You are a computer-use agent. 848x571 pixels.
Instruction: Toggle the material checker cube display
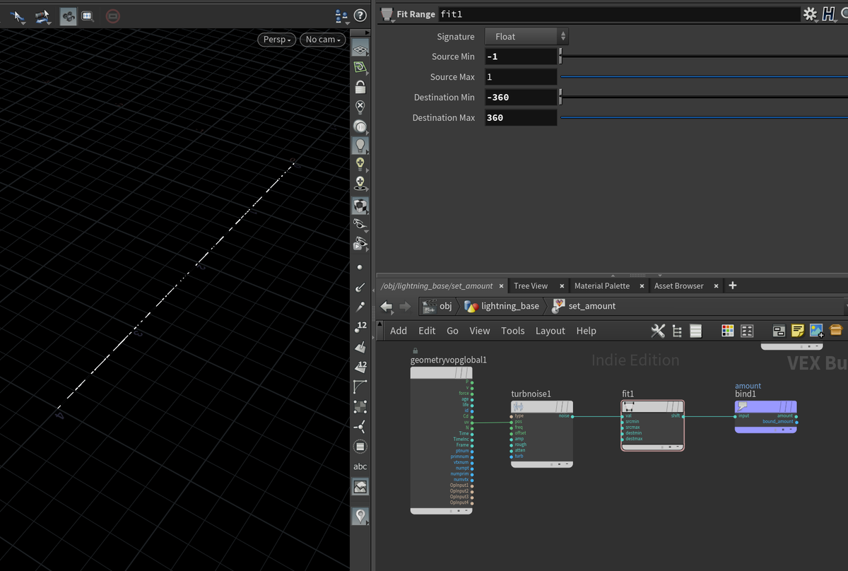(x=360, y=206)
